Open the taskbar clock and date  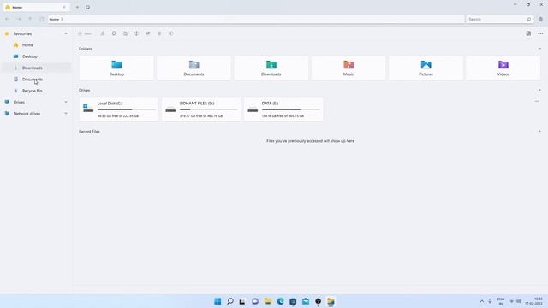point(534,301)
